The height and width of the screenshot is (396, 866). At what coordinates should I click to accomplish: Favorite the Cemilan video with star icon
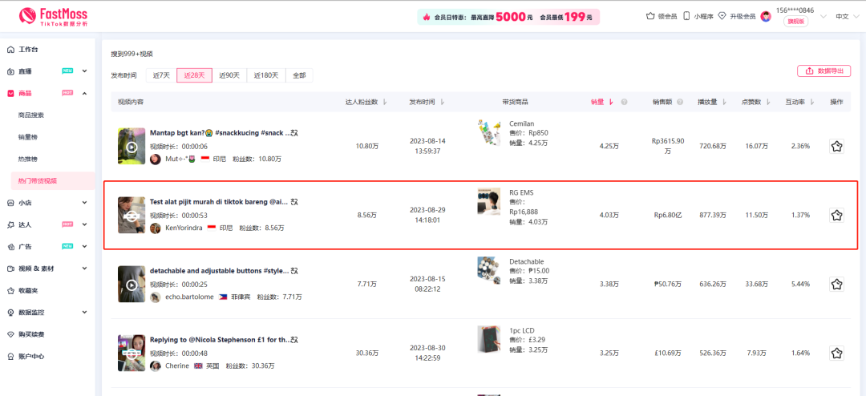pos(836,147)
